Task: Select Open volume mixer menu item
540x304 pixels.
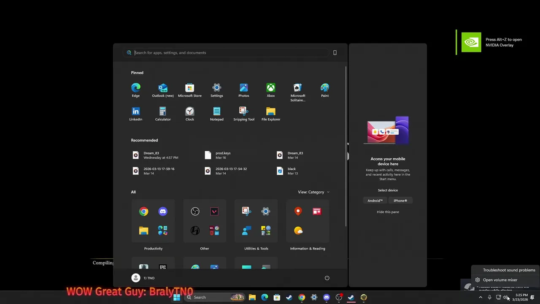Action: click(x=505, y=280)
